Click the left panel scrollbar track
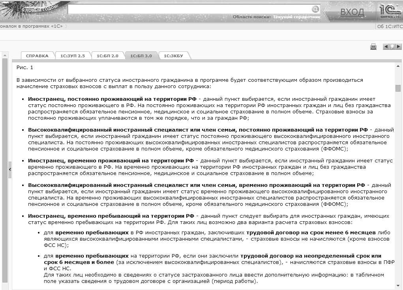Image resolution: width=403 pixels, height=290 pixels. click(5, 170)
